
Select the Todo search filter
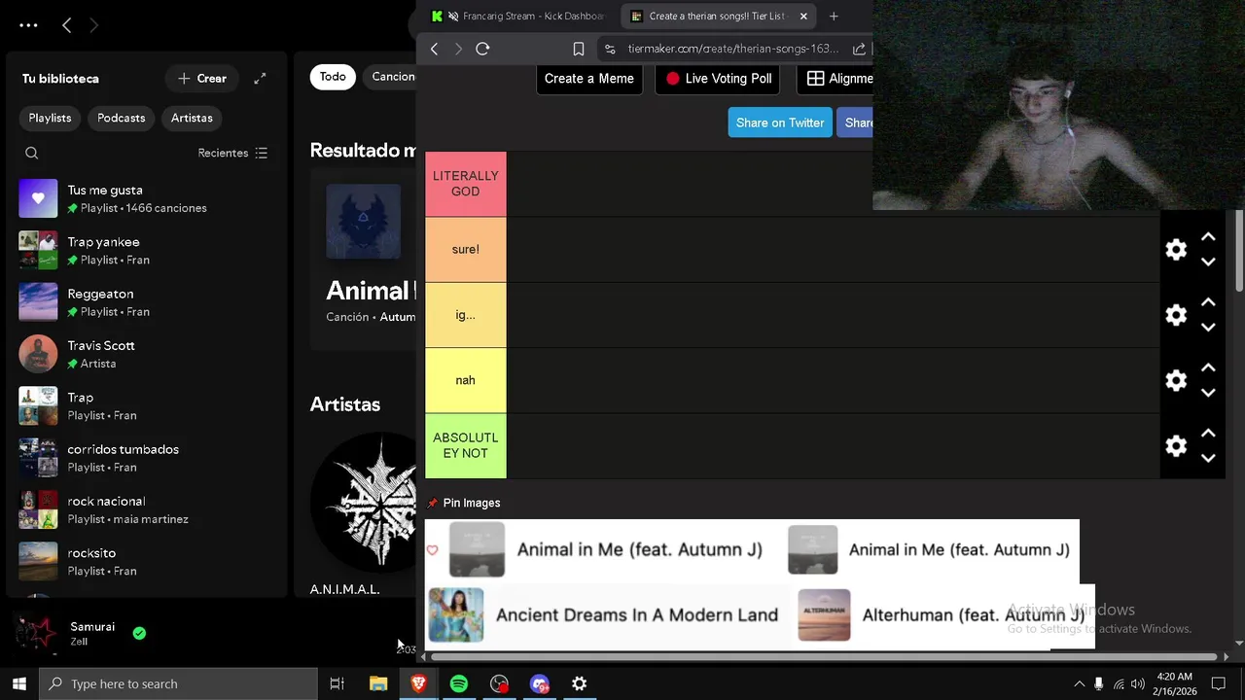[333, 77]
